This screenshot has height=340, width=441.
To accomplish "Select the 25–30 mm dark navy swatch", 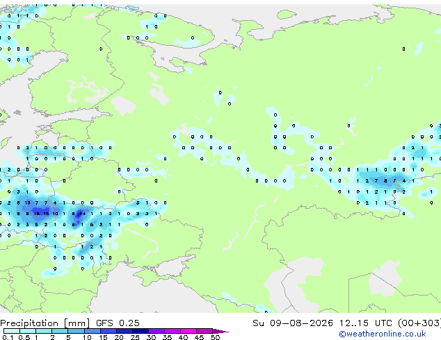I will 141,331.
